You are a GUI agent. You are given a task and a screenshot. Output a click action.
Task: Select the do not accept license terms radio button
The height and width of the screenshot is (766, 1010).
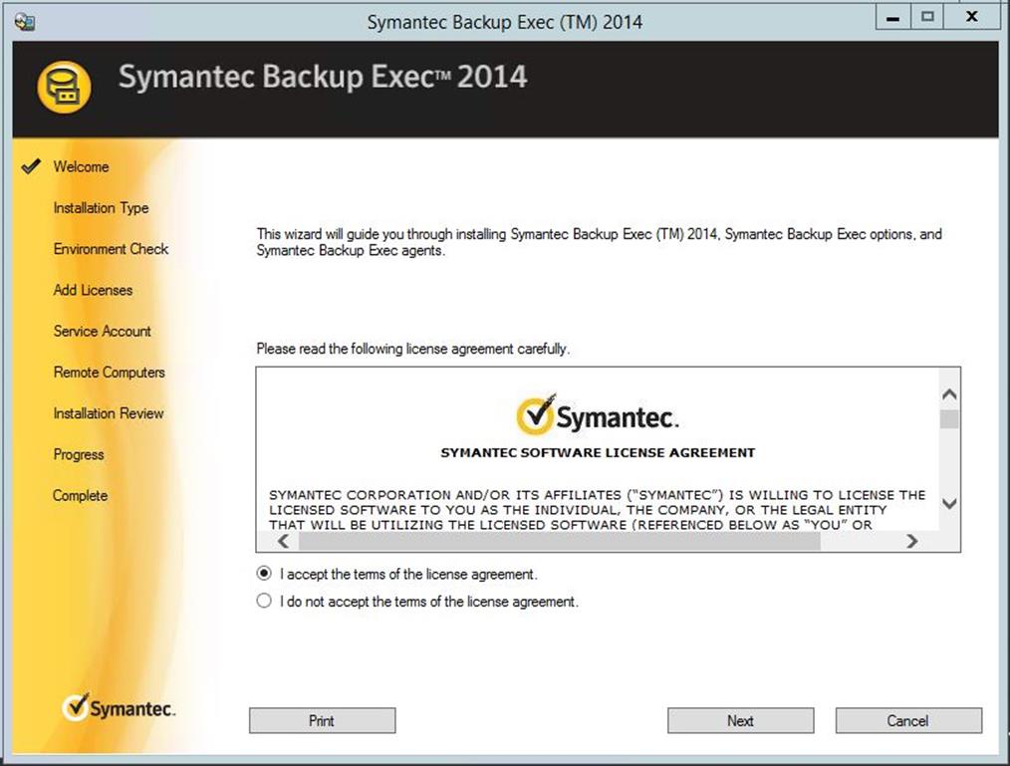coord(264,601)
